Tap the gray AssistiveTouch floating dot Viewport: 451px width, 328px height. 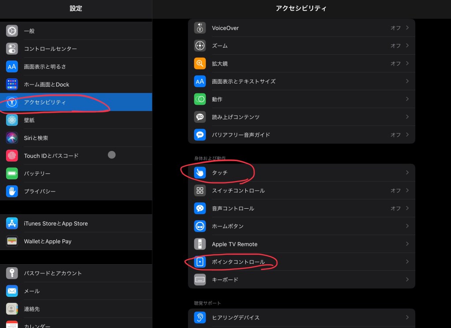coord(112,155)
